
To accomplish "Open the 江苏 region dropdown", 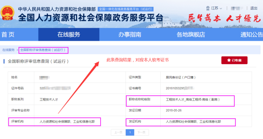I will pos(216,8).
